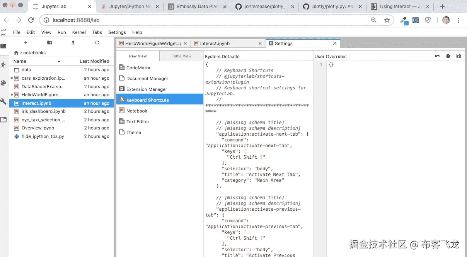Open the data folder
Viewport: 467px width, 257px height.
pyautogui.click(x=61, y=70)
